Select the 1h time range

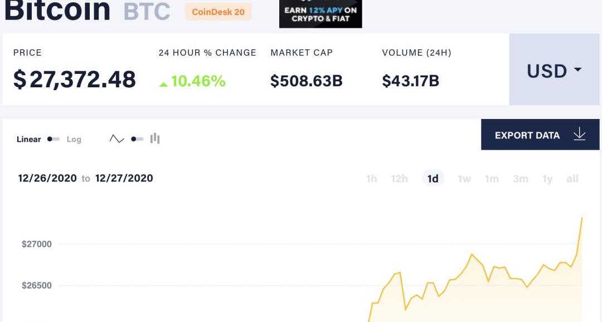click(372, 179)
